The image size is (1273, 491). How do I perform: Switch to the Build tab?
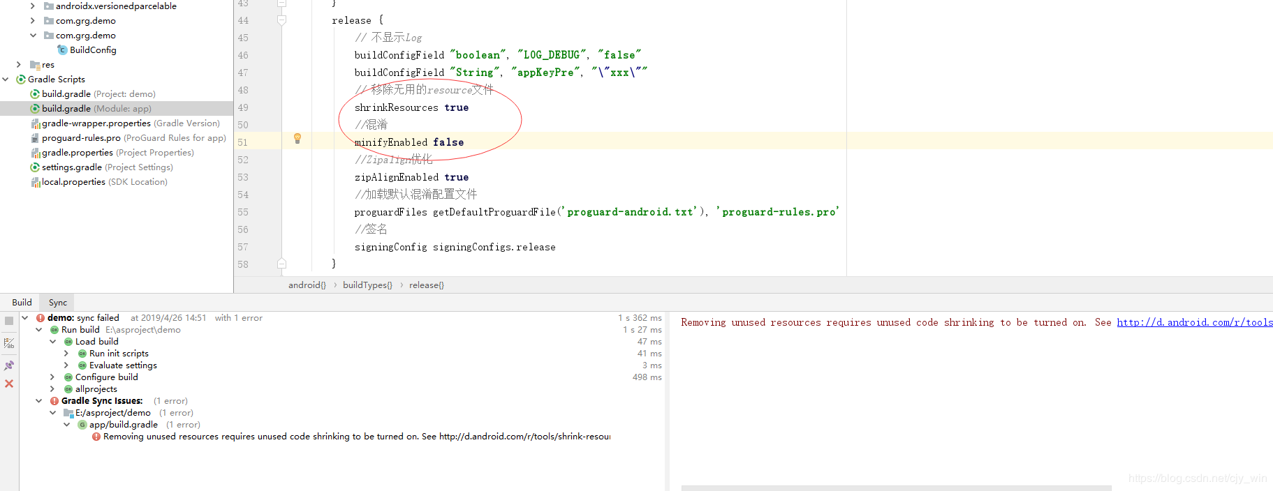22,302
